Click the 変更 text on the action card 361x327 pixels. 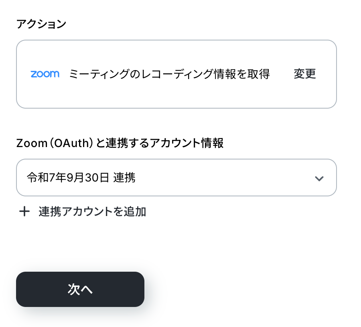tap(304, 74)
